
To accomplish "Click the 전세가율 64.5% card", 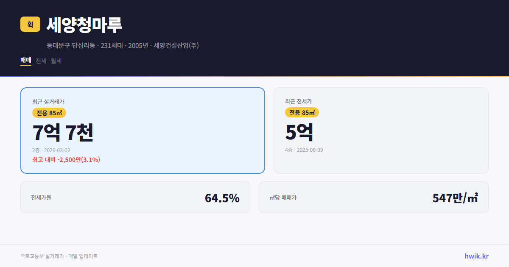I will tap(135, 197).
